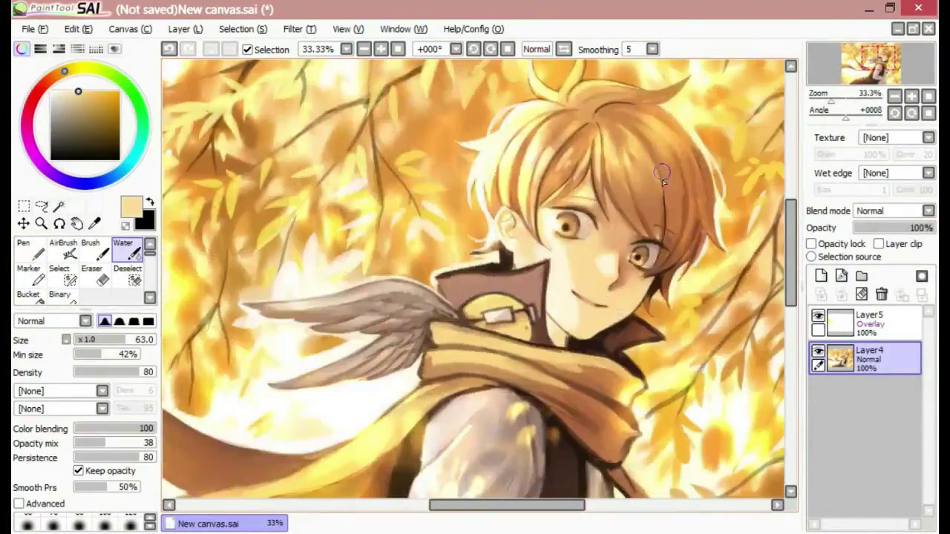Hide Layer4 using its eye icon
Viewport: 950px width, 534px height.
818,351
